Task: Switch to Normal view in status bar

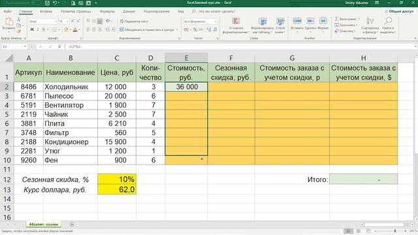Action: [348, 230]
